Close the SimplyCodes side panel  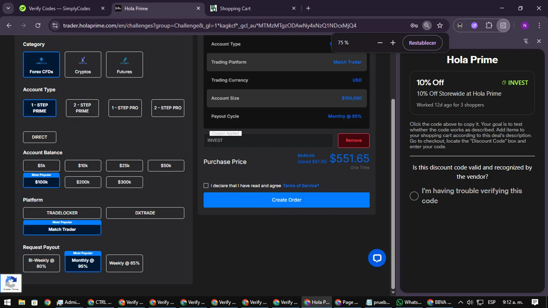pos(539,41)
